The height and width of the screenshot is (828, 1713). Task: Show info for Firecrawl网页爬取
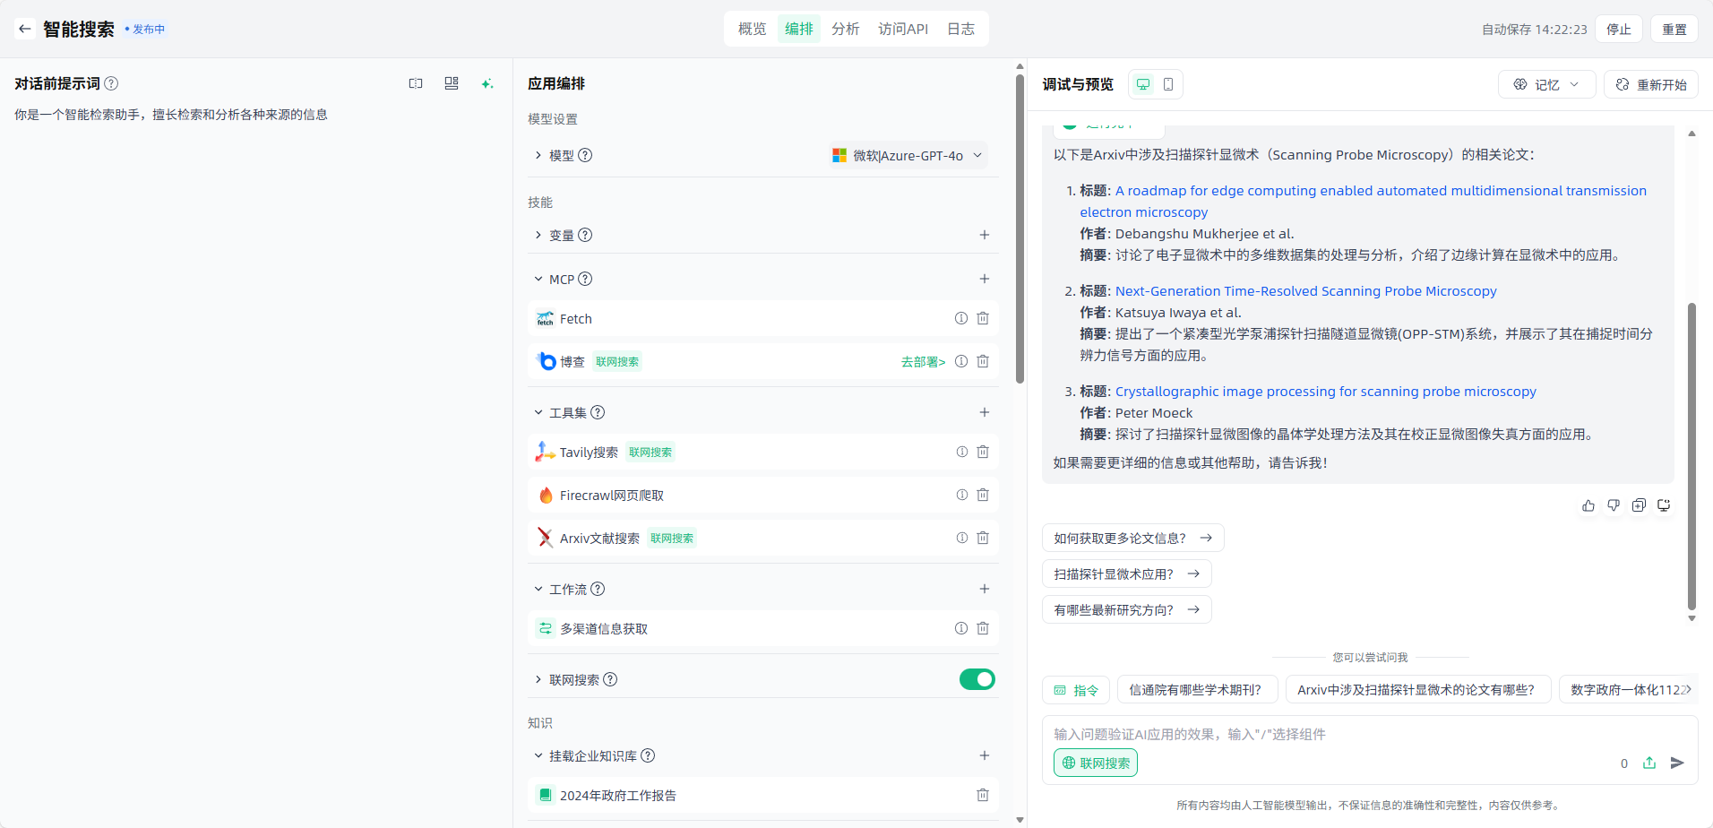(961, 495)
